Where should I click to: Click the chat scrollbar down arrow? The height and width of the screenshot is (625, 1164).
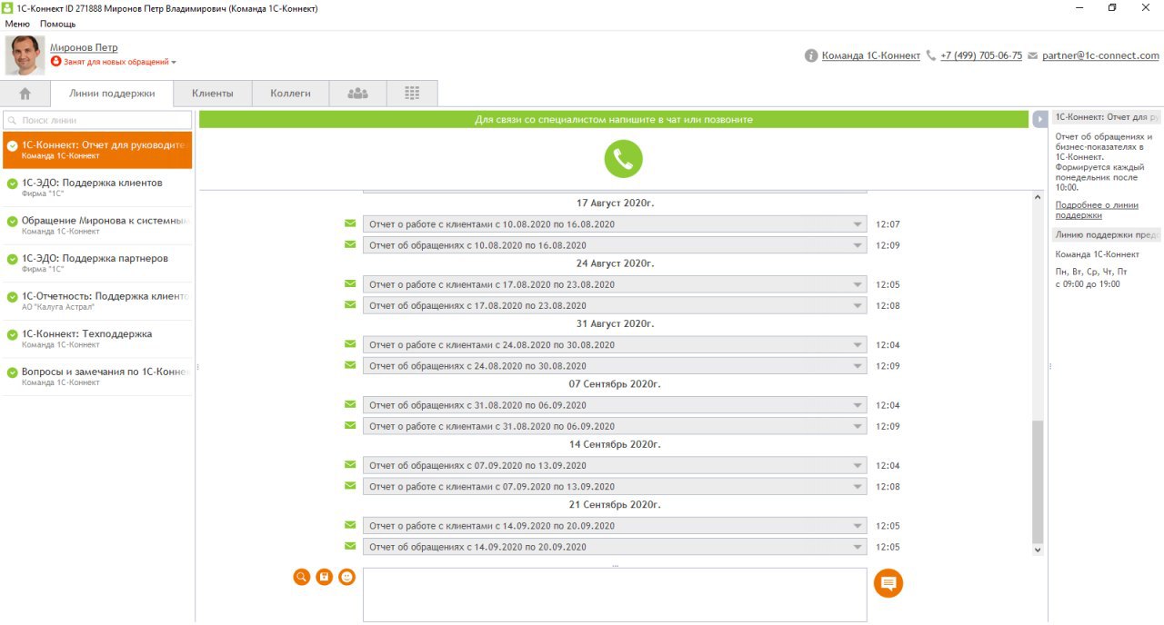click(x=1038, y=550)
